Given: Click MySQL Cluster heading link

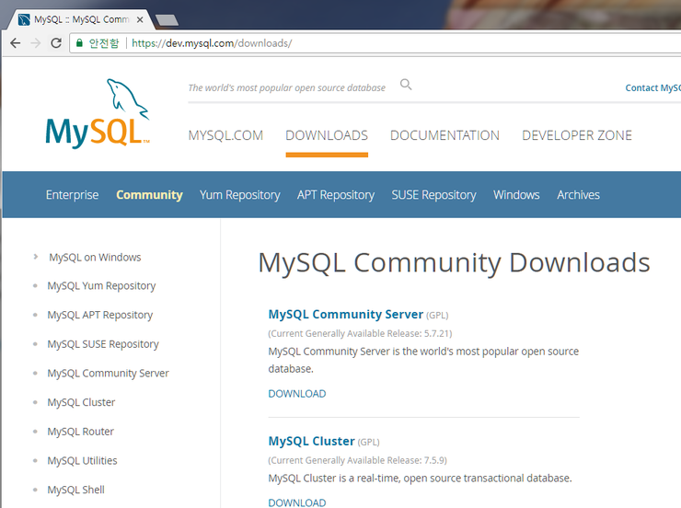Looking at the screenshot, I should pos(311,441).
